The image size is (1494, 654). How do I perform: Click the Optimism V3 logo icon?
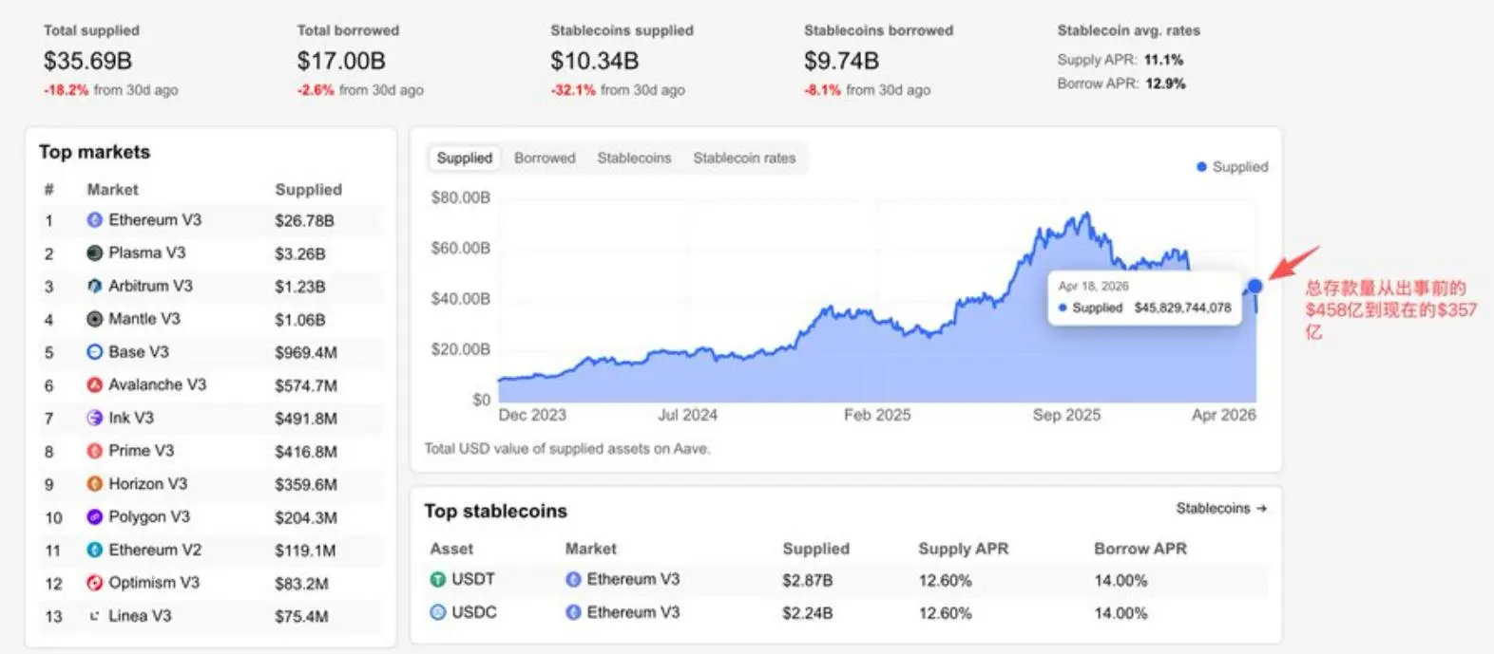tap(95, 583)
